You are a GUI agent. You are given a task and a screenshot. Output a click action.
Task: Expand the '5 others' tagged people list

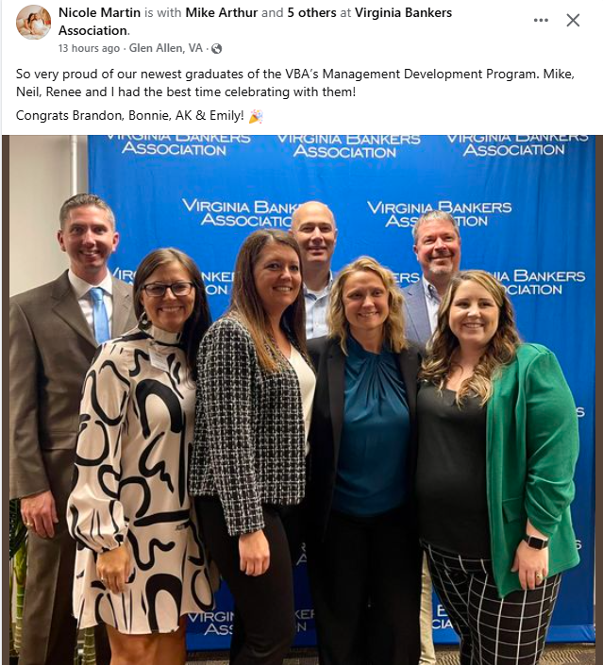point(311,12)
